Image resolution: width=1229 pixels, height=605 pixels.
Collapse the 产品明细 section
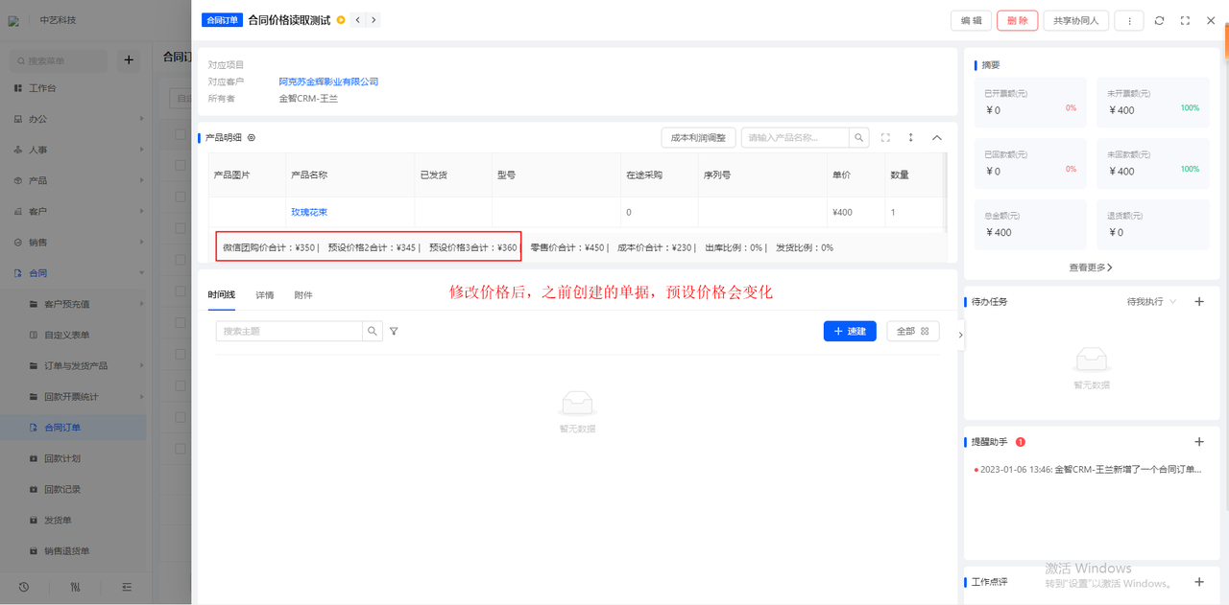(x=937, y=138)
